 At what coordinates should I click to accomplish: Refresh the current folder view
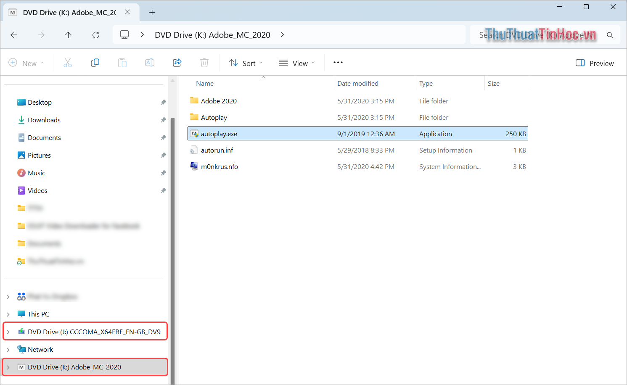click(x=96, y=35)
